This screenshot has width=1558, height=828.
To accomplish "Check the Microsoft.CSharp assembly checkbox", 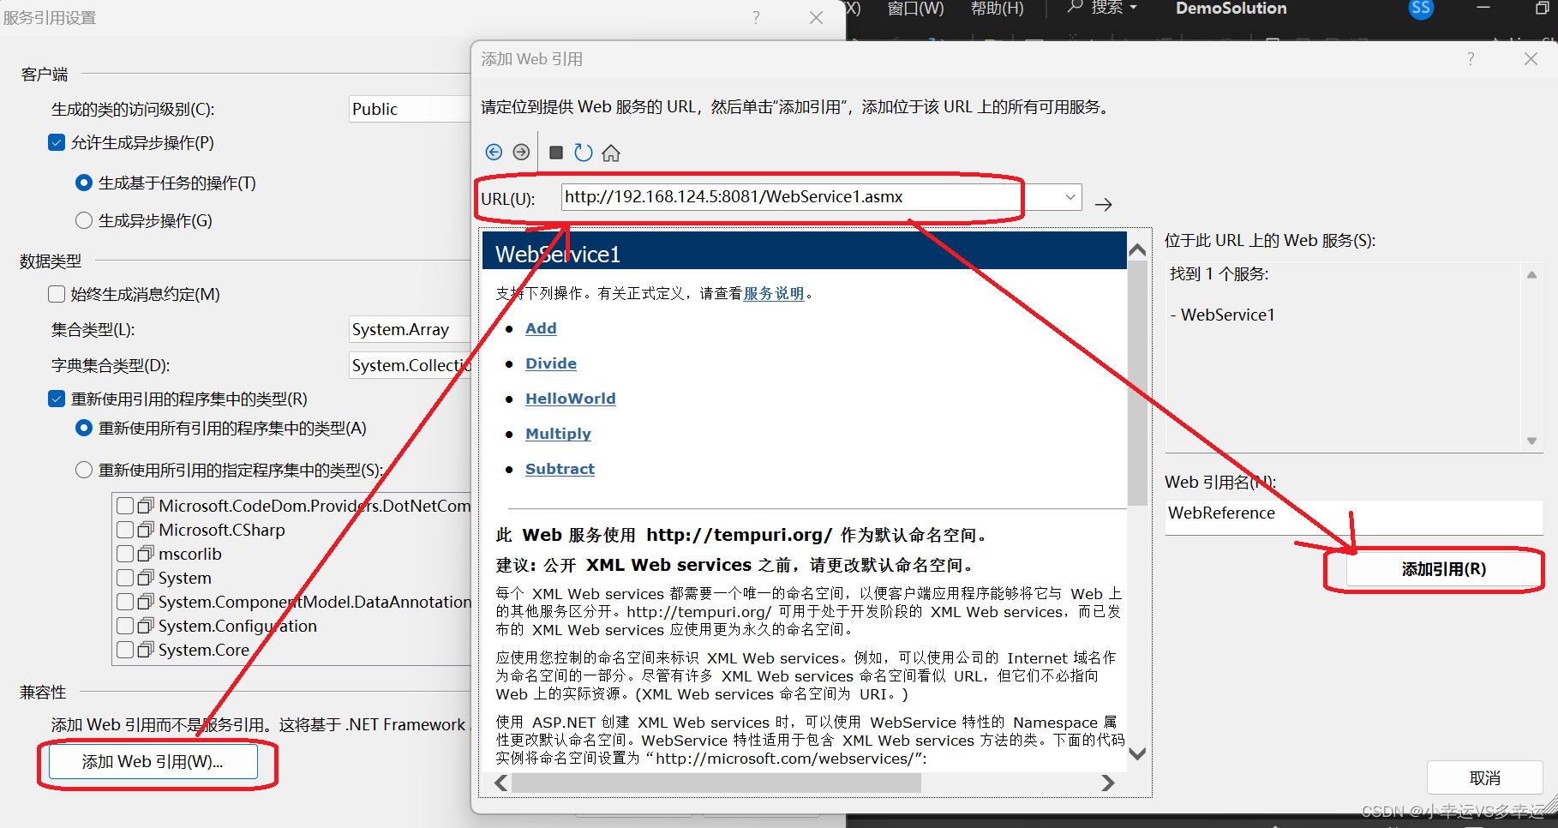I will point(125,530).
